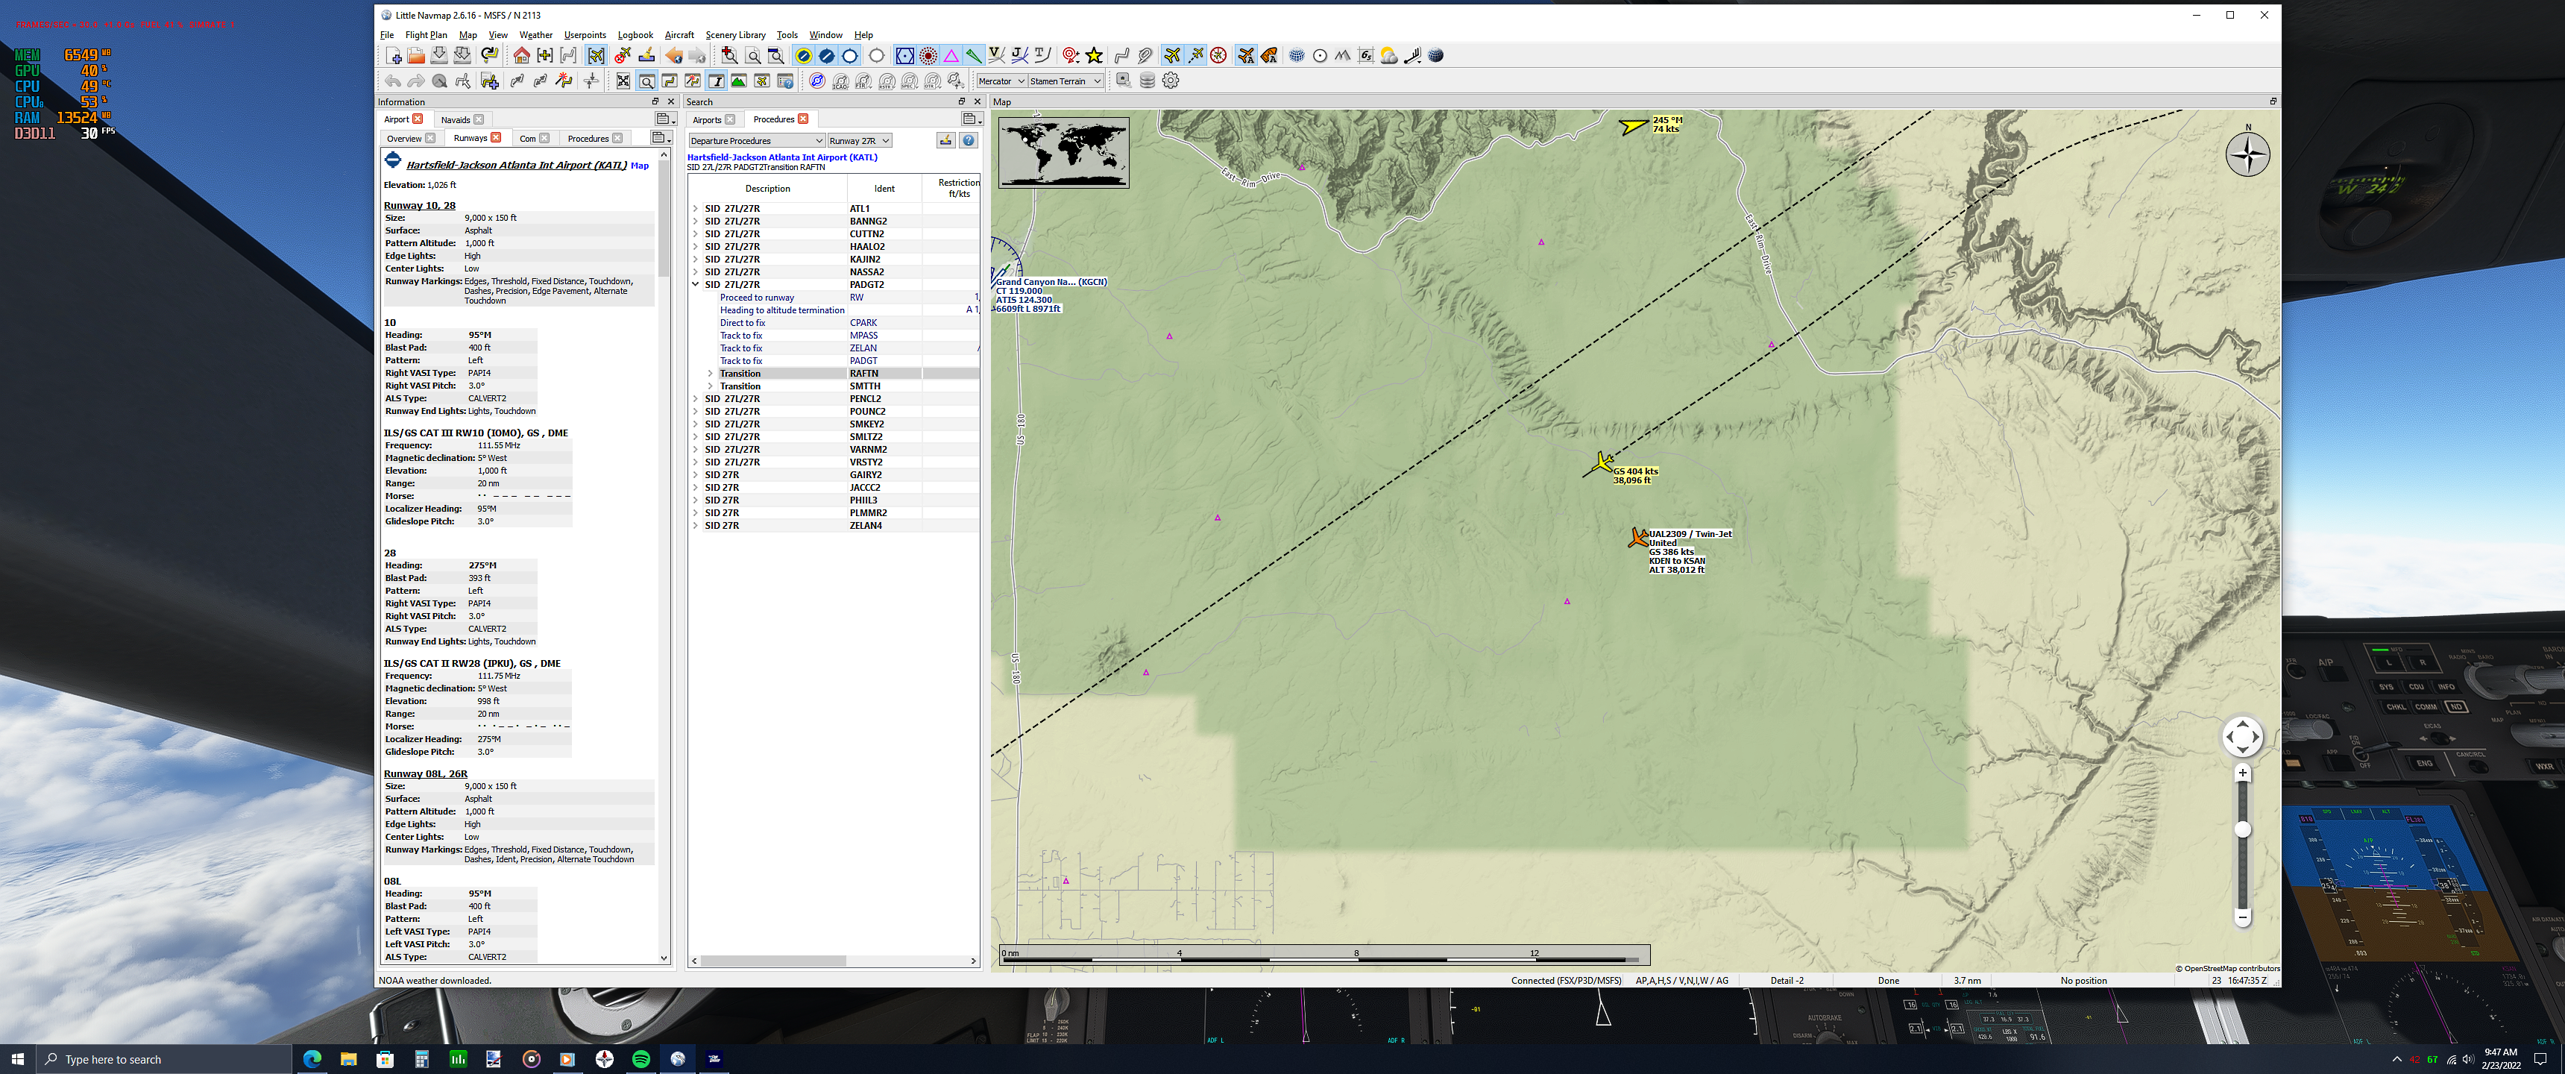The width and height of the screenshot is (2565, 1074).
Task: Click the database stack icon
Action: pos(1147,82)
